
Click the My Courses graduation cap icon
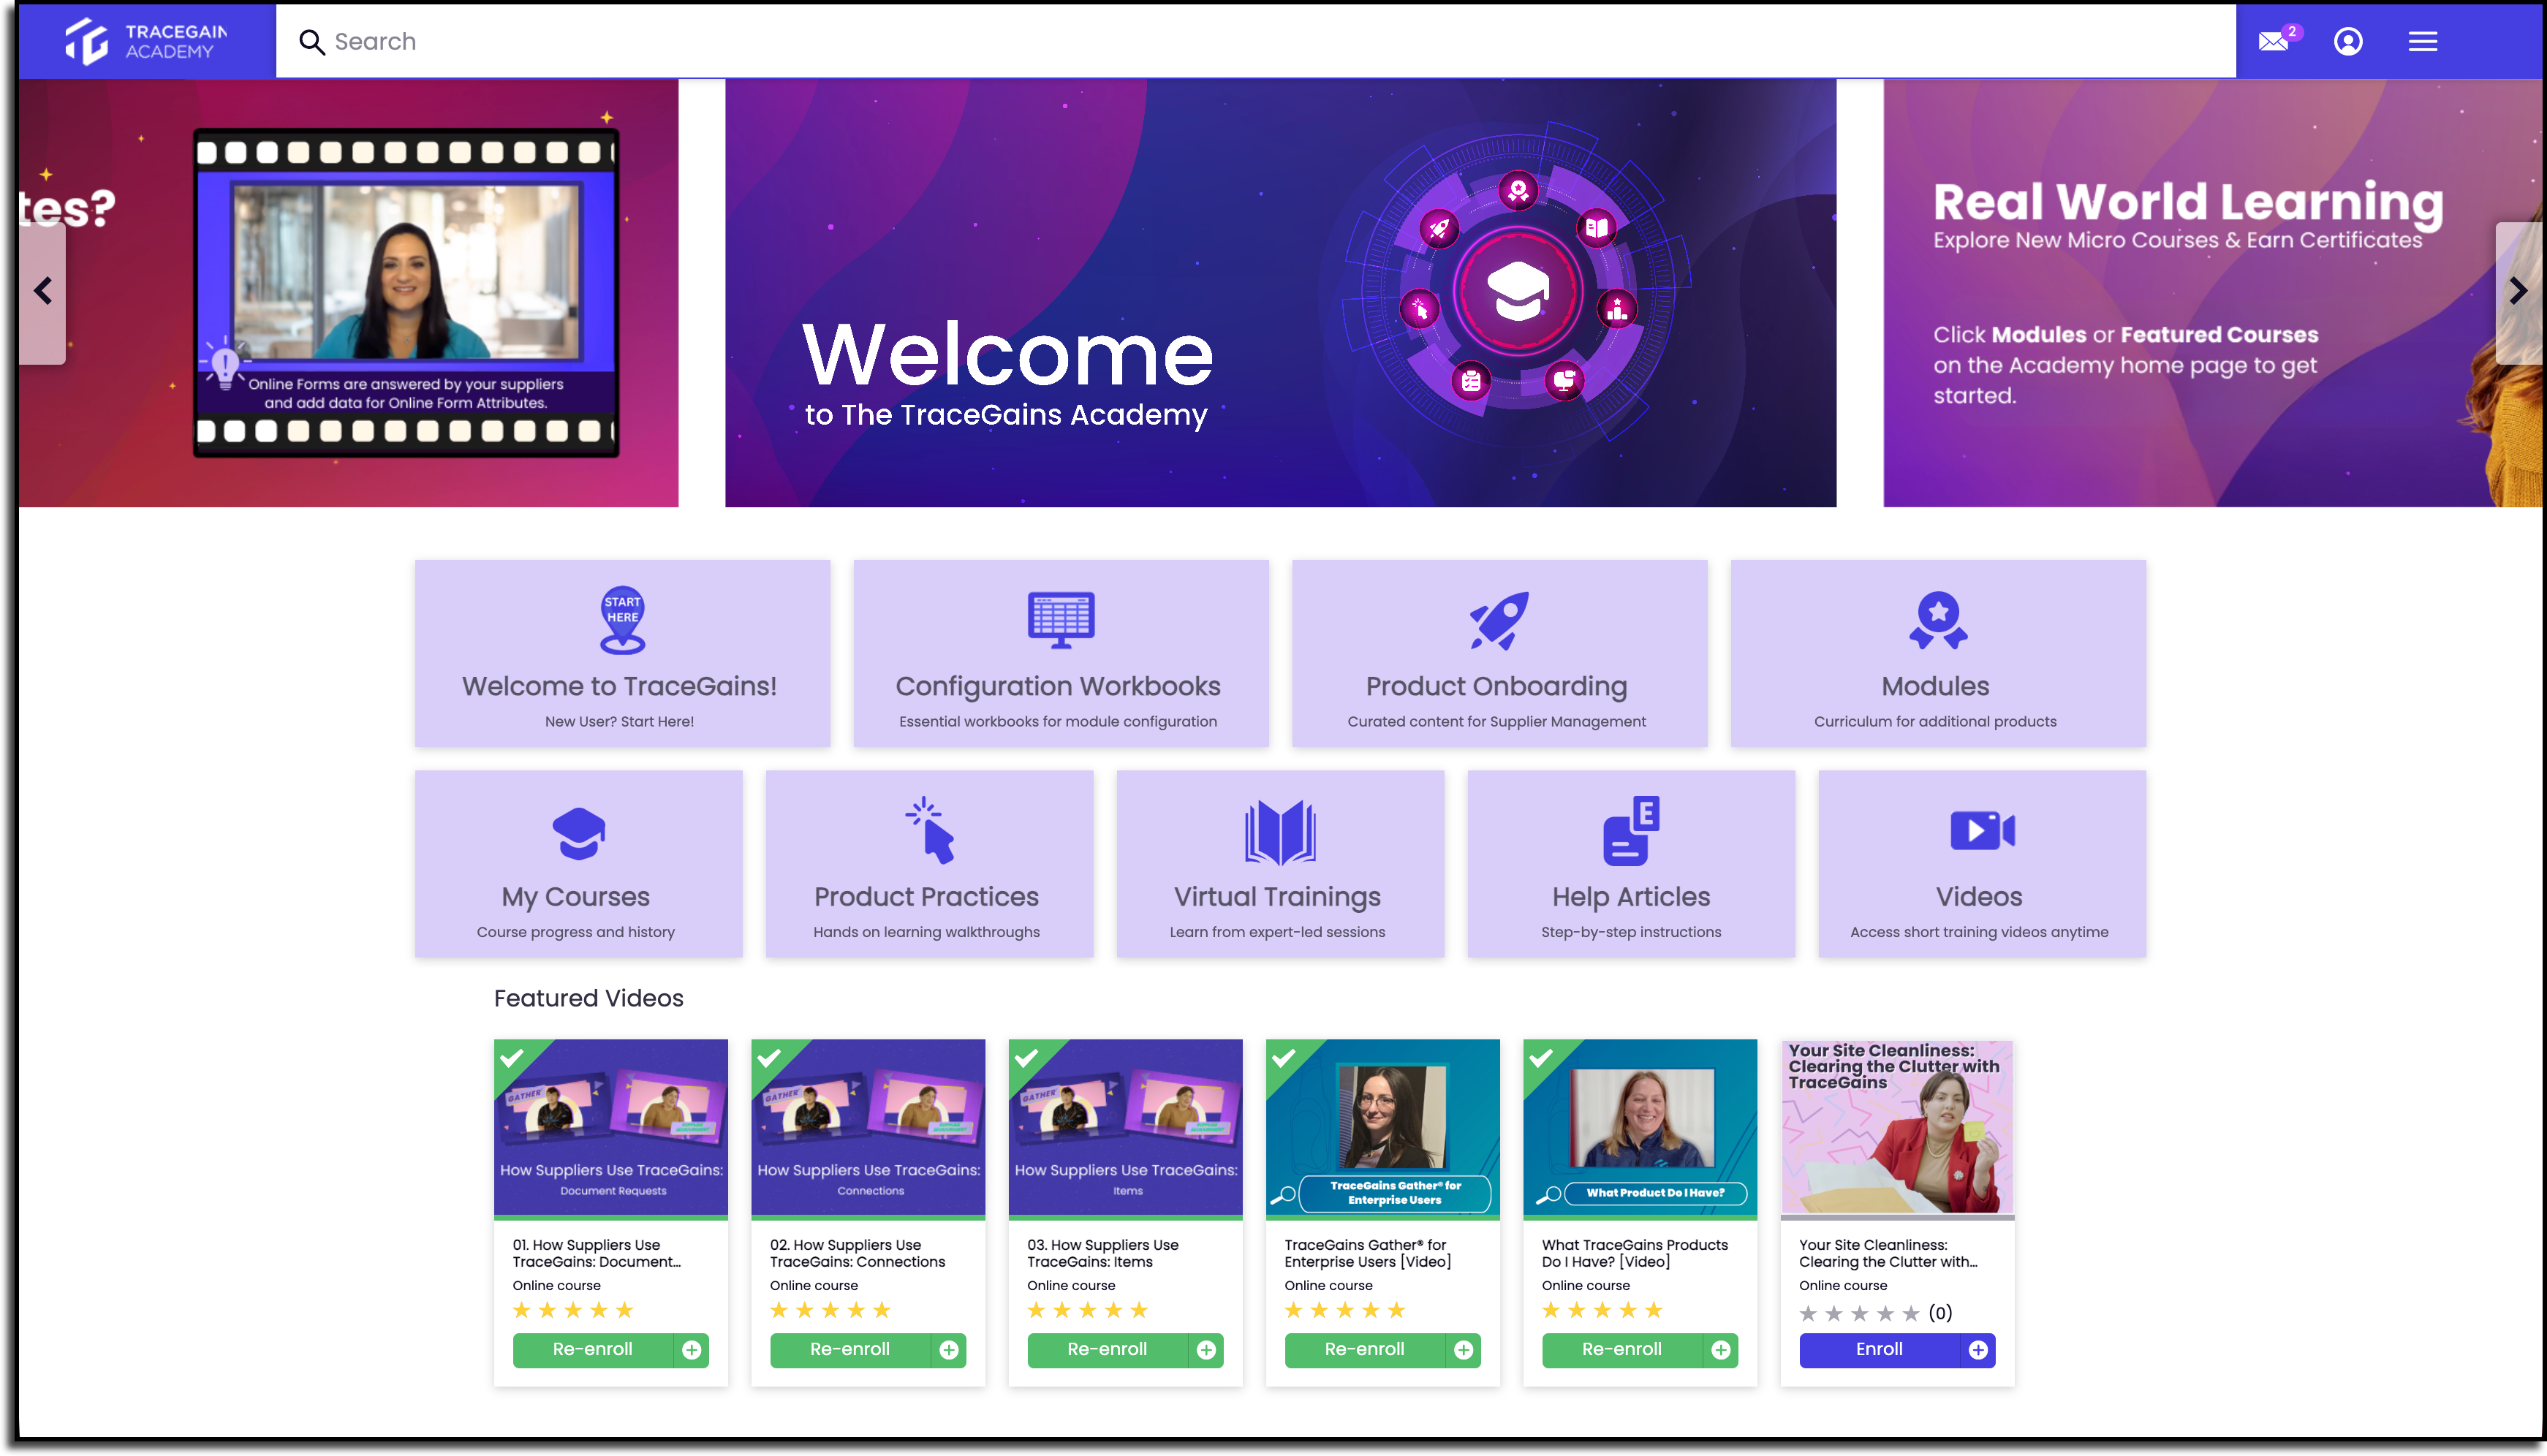[578, 833]
